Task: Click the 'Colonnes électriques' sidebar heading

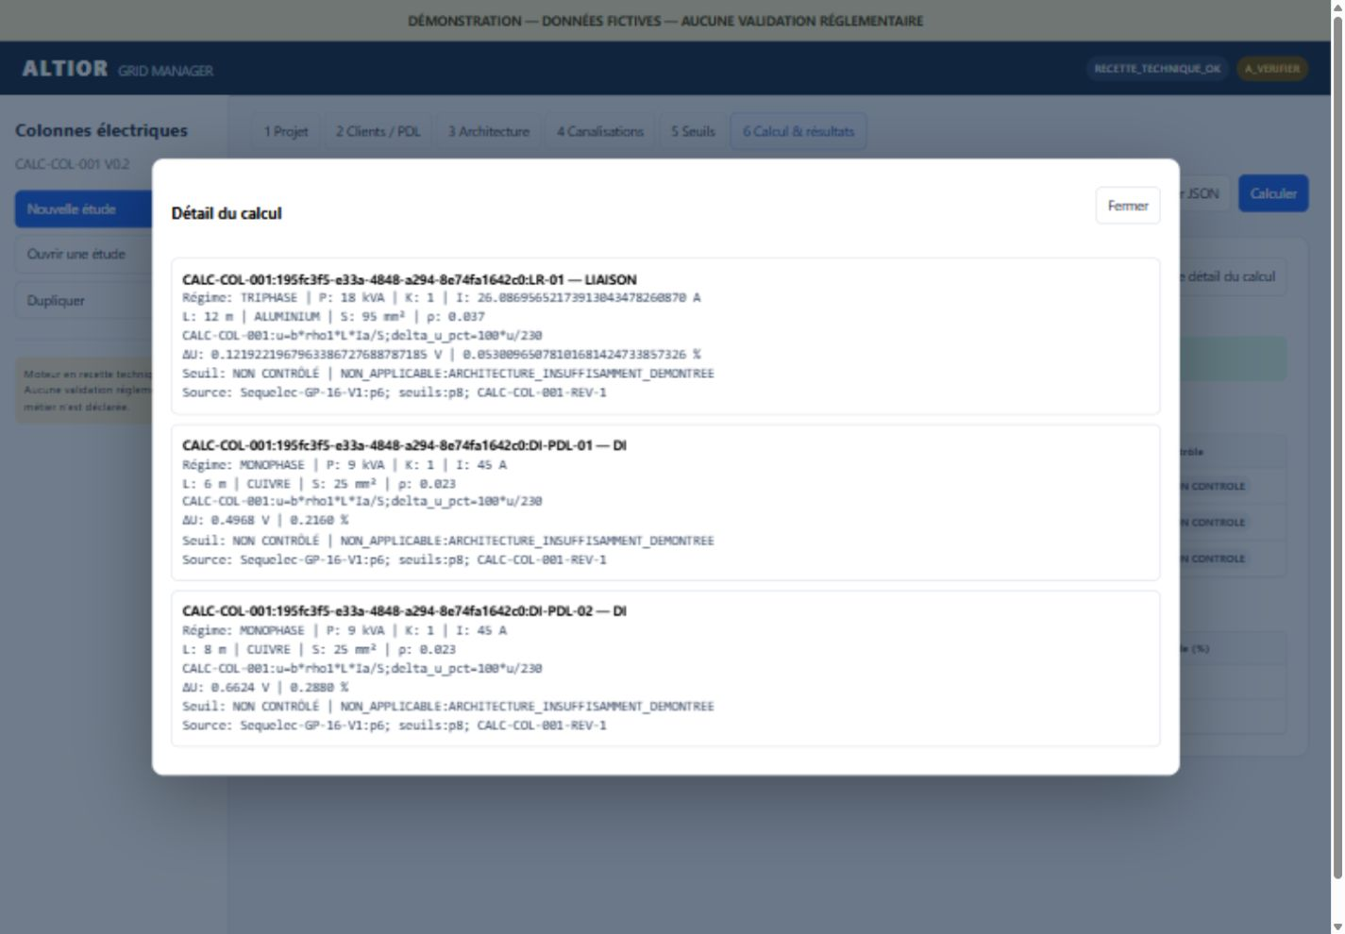Action: pos(101,131)
